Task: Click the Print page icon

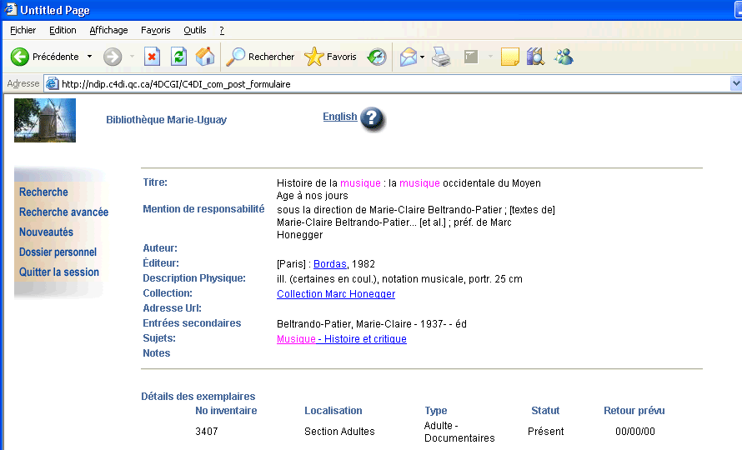Action: click(x=441, y=57)
